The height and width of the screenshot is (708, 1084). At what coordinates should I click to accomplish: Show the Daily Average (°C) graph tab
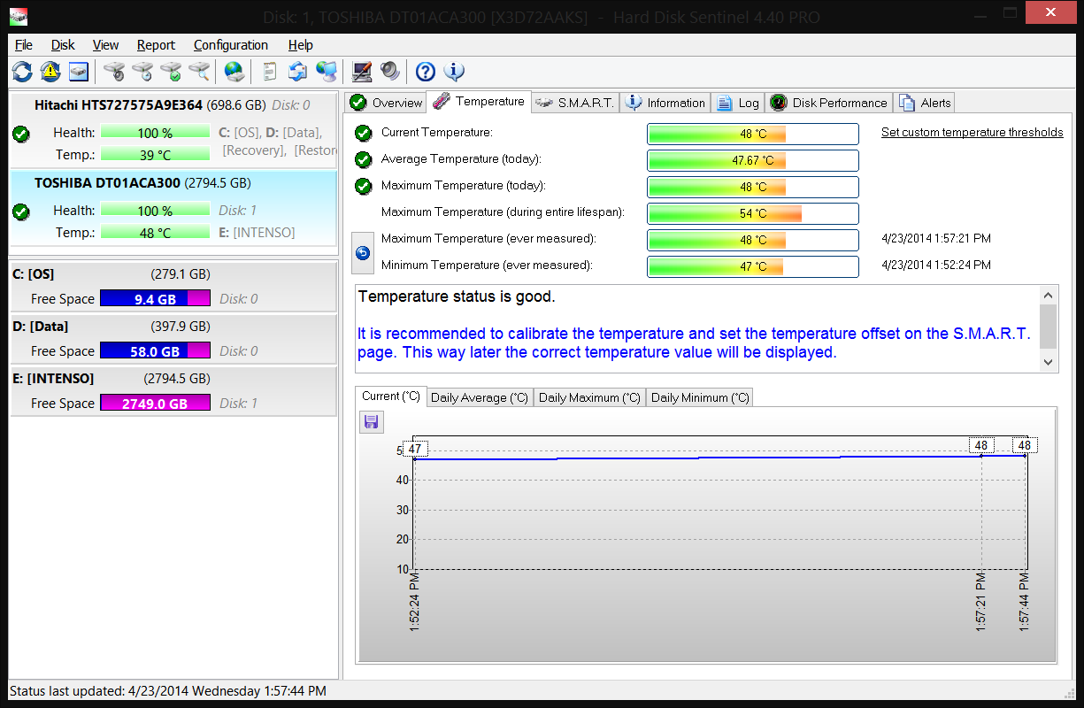tap(479, 397)
